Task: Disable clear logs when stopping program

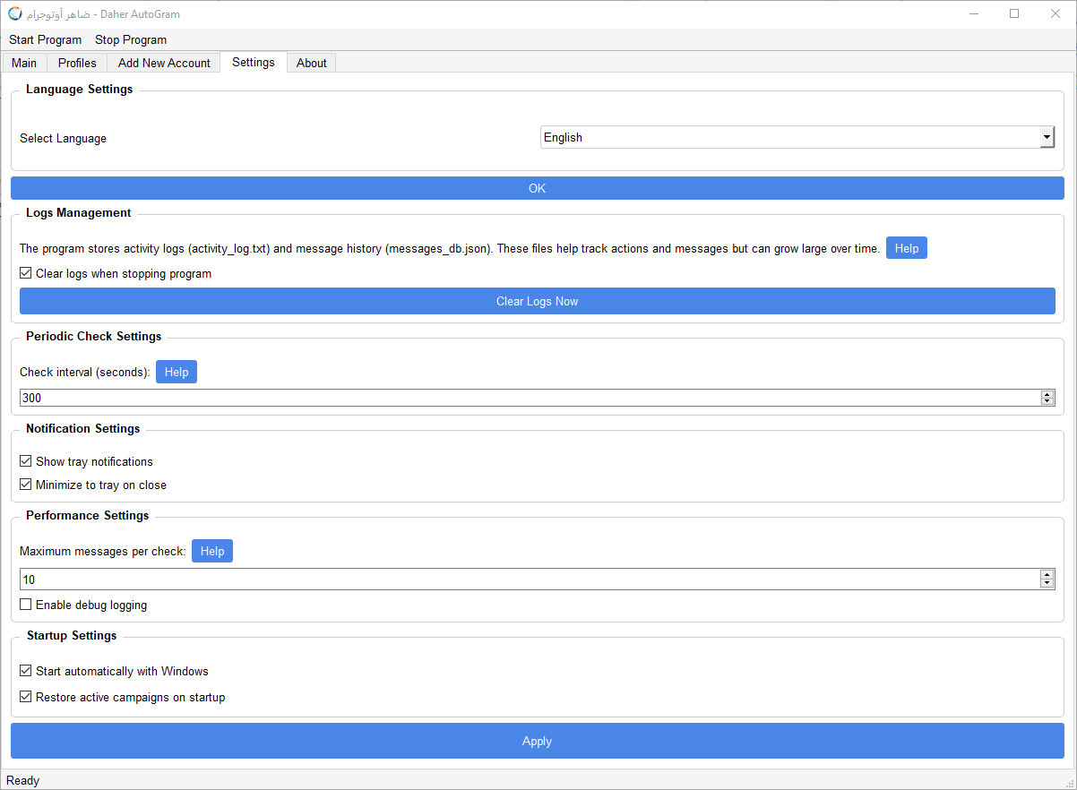Action: tap(26, 273)
